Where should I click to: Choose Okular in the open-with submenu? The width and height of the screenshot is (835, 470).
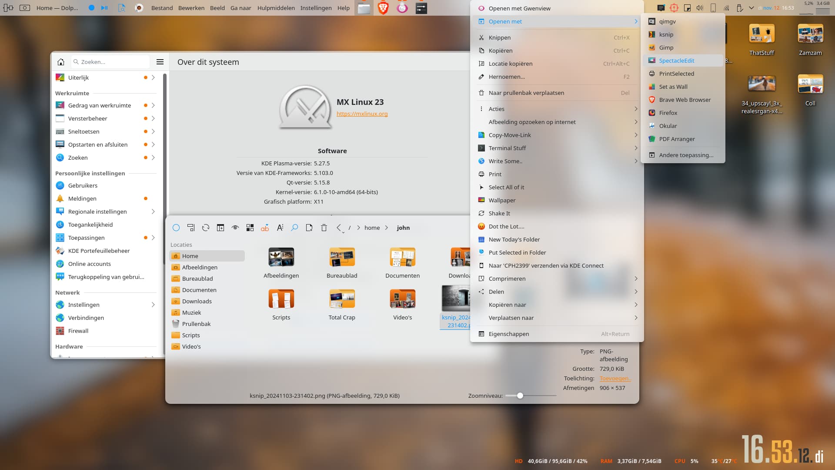pyautogui.click(x=683, y=126)
